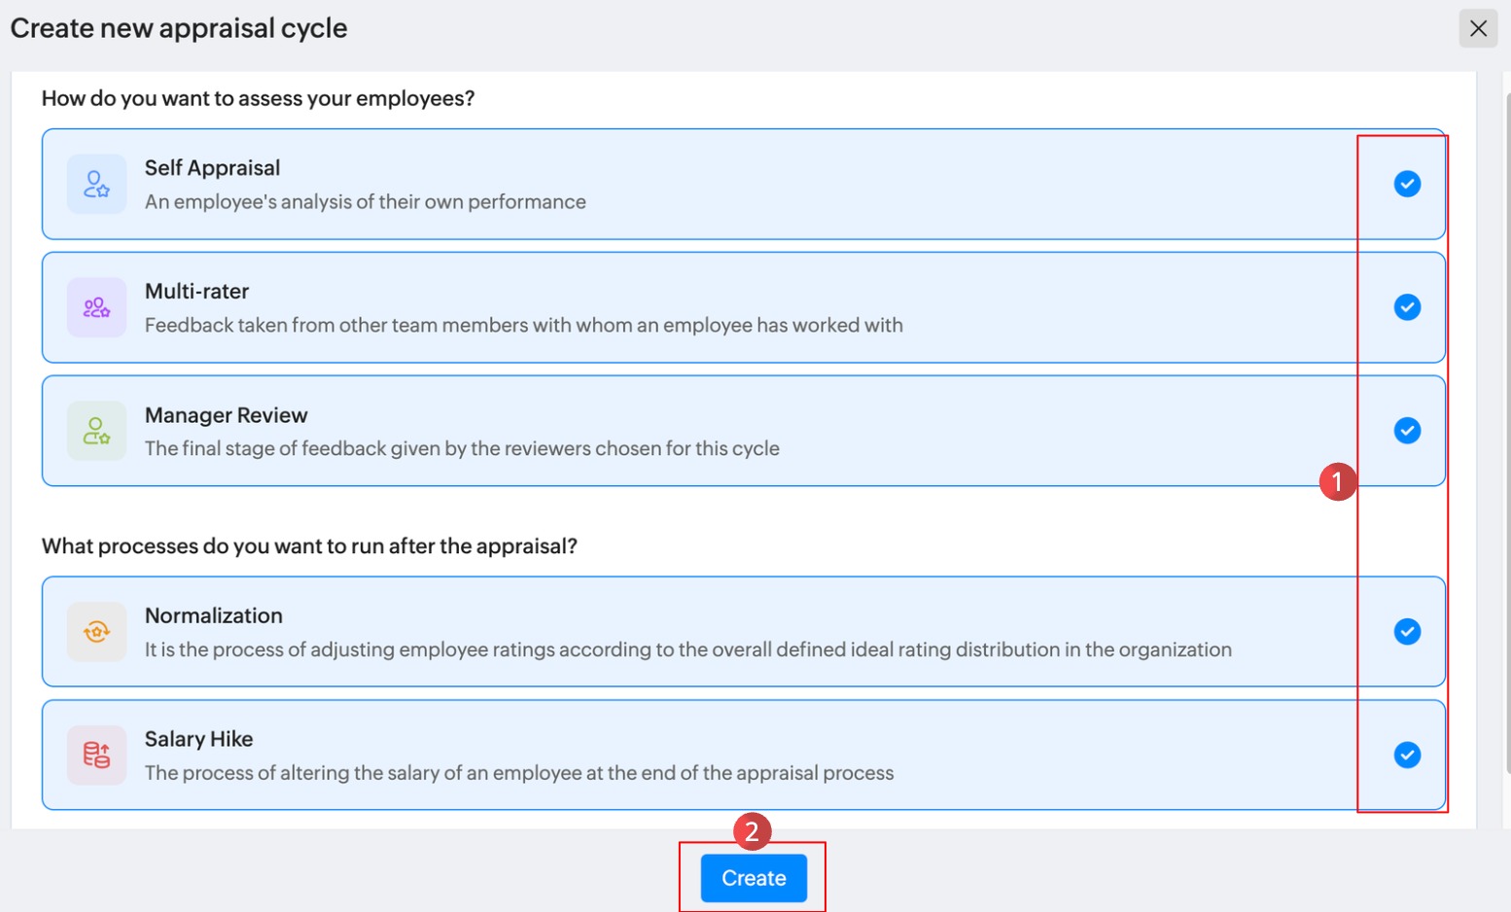Click the Create button

(754, 878)
